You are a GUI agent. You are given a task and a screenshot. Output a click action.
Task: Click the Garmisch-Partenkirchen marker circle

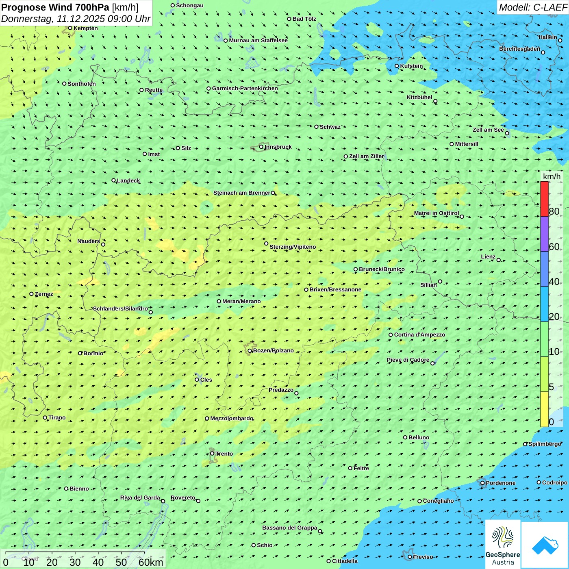[209, 89]
